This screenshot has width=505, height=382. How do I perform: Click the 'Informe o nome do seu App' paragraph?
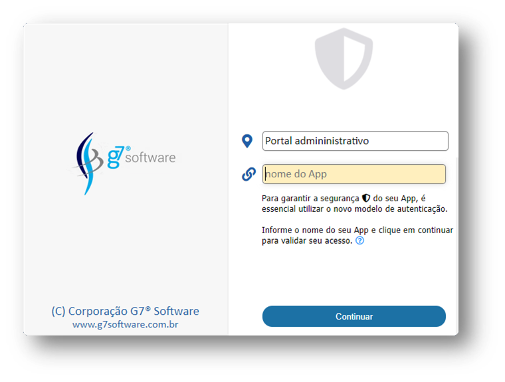357,235
